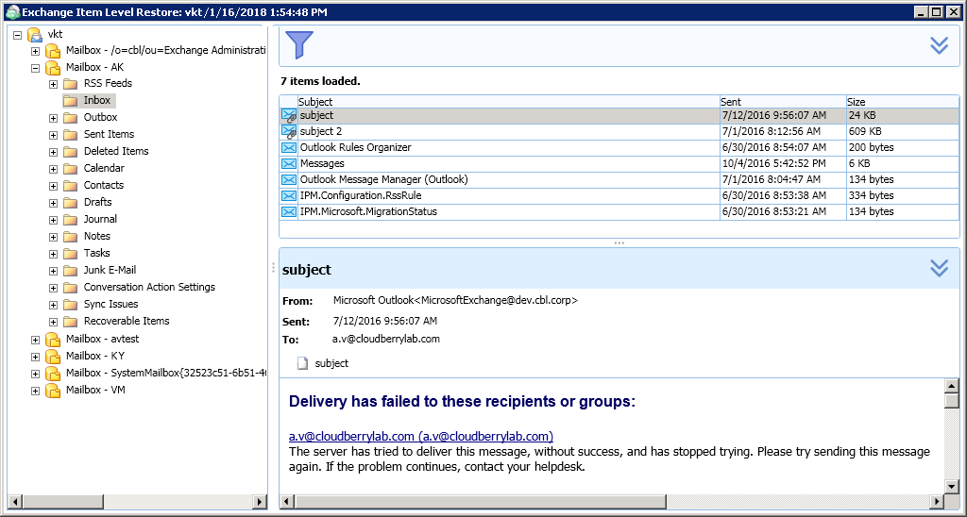Click the Recoverable Items folder icon
967x517 pixels.
[70, 321]
